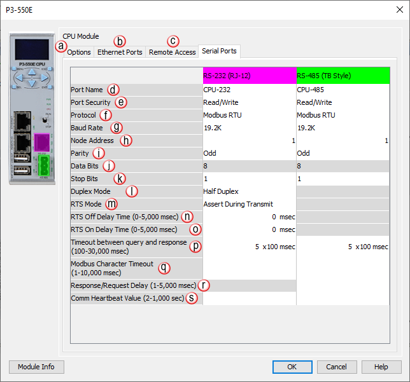Click the RS-232 Port Name field CPU-232
This screenshot has height=382, width=410.
coord(249,90)
